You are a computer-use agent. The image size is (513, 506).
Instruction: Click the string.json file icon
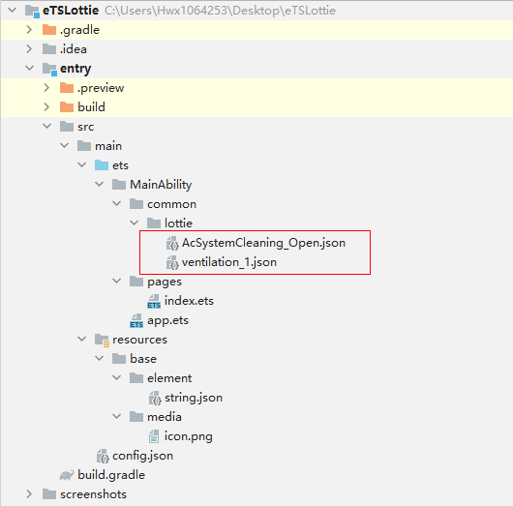click(x=155, y=398)
